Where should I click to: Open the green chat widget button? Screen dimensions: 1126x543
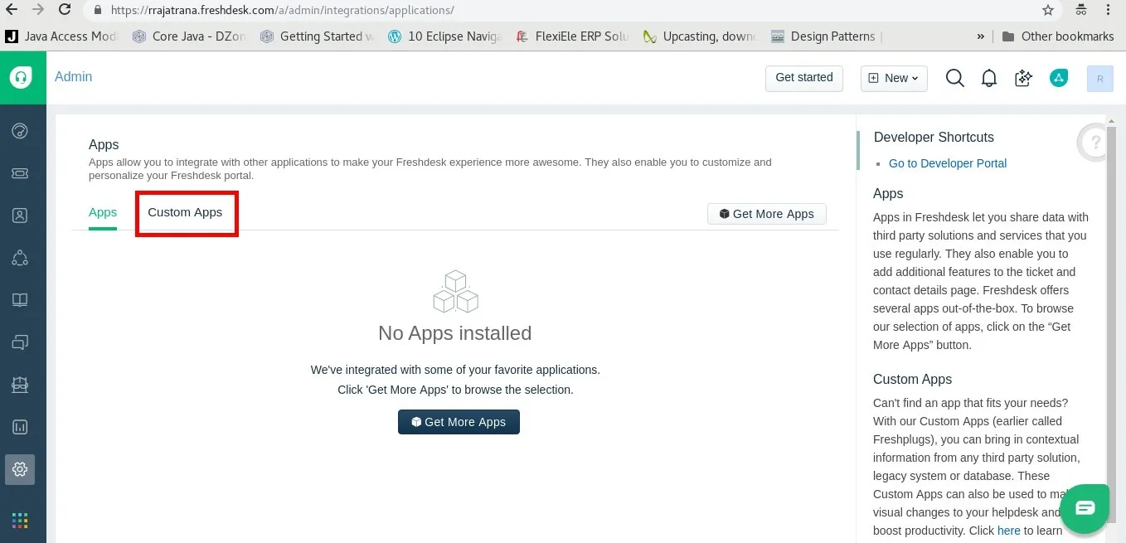(1085, 508)
